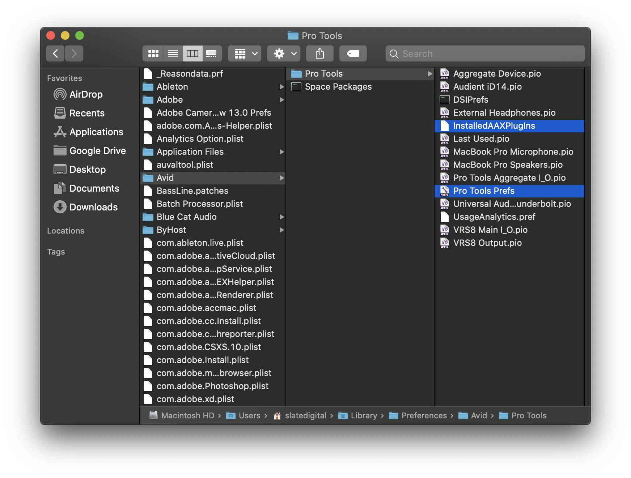Click the Share toolbar button
631x478 pixels.
point(320,54)
